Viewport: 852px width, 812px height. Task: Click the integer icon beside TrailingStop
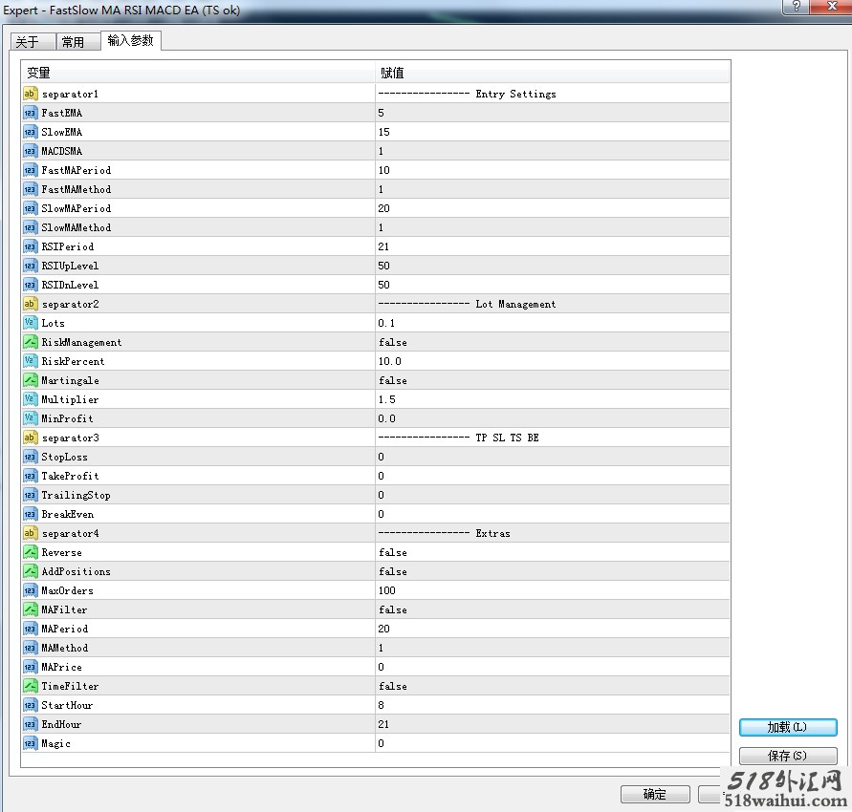click(31, 495)
